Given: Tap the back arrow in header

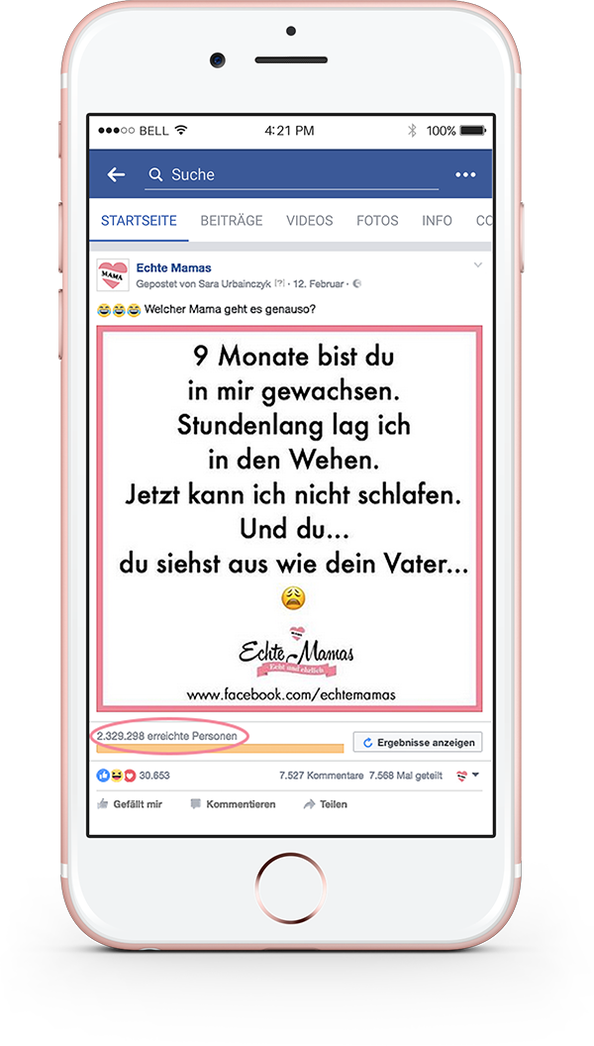Looking at the screenshot, I should (x=116, y=174).
